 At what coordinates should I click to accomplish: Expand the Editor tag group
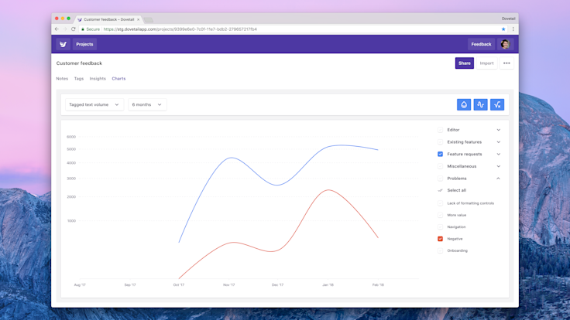point(499,130)
